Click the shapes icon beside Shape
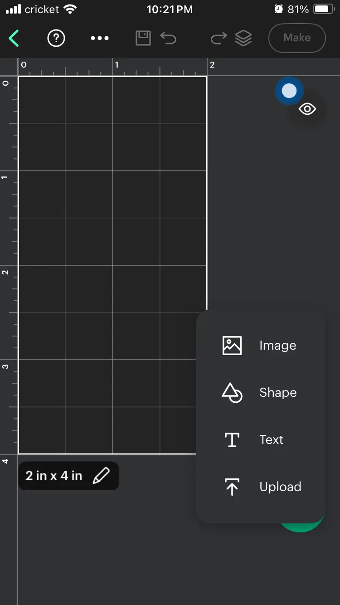The image size is (340, 605). (232, 393)
